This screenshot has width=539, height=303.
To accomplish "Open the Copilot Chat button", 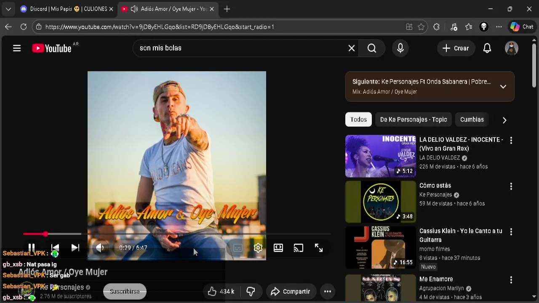I will point(522,27).
